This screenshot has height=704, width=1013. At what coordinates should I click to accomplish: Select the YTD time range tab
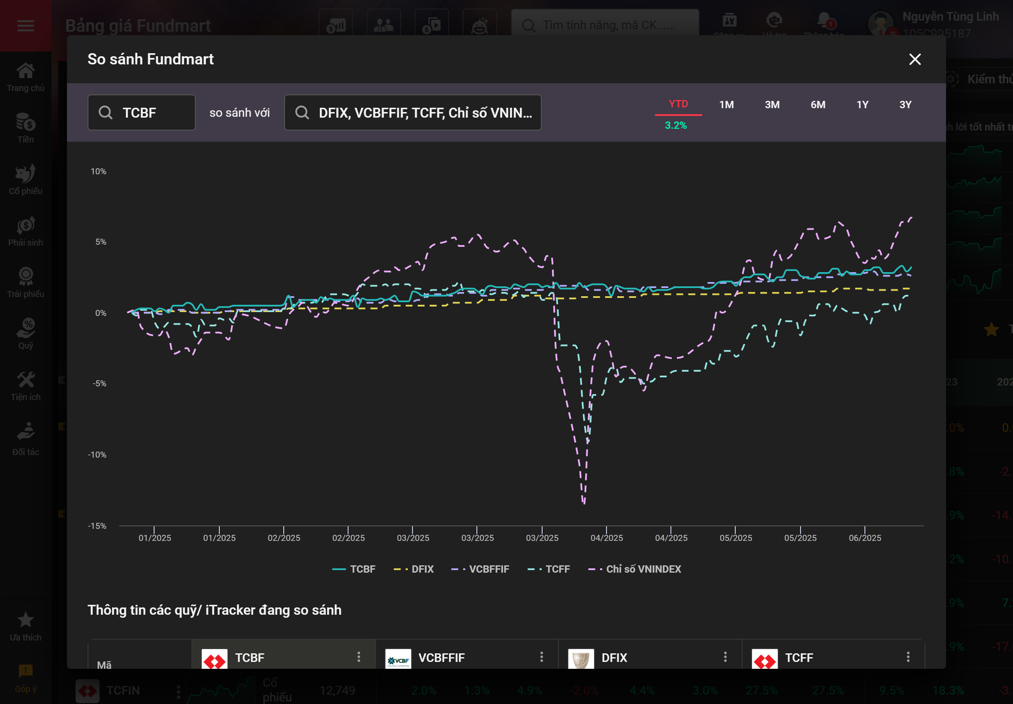678,104
